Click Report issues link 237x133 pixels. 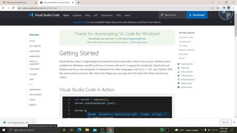tap(187, 83)
